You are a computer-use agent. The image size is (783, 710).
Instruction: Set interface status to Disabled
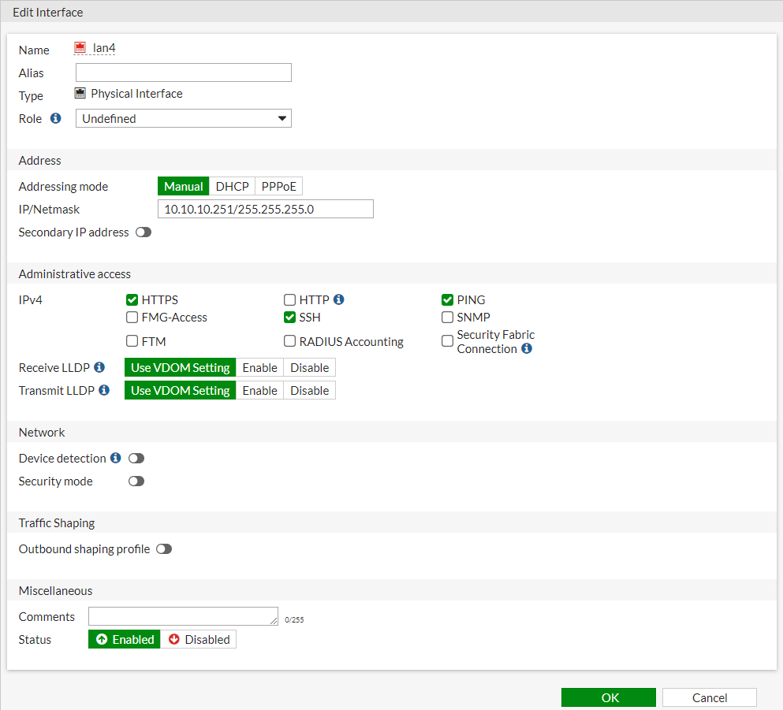tap(199, 640)
